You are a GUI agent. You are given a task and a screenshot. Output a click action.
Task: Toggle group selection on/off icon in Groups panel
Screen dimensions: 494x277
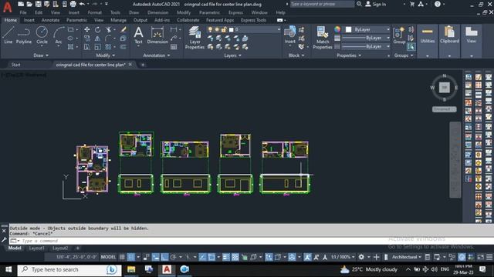pyautogui.click(x=411, y=47)
